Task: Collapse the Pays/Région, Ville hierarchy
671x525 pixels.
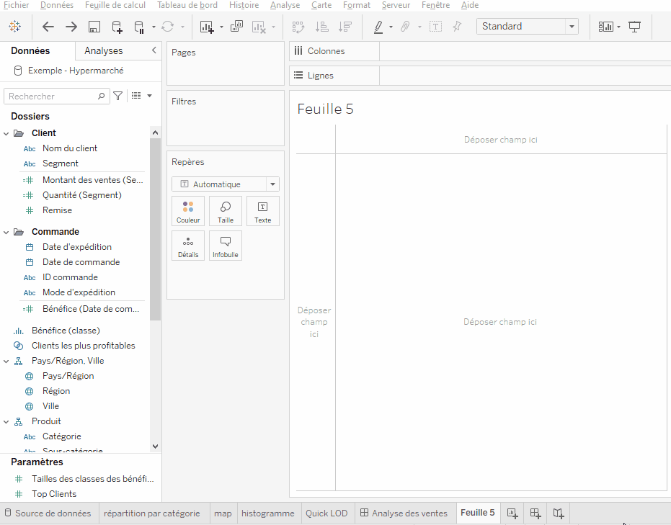Action: coord(6,362)
